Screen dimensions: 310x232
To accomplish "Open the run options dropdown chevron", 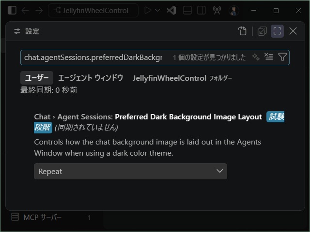I will pos(157,10).
